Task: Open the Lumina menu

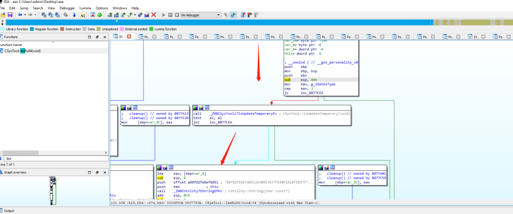Action: [85, 8]
